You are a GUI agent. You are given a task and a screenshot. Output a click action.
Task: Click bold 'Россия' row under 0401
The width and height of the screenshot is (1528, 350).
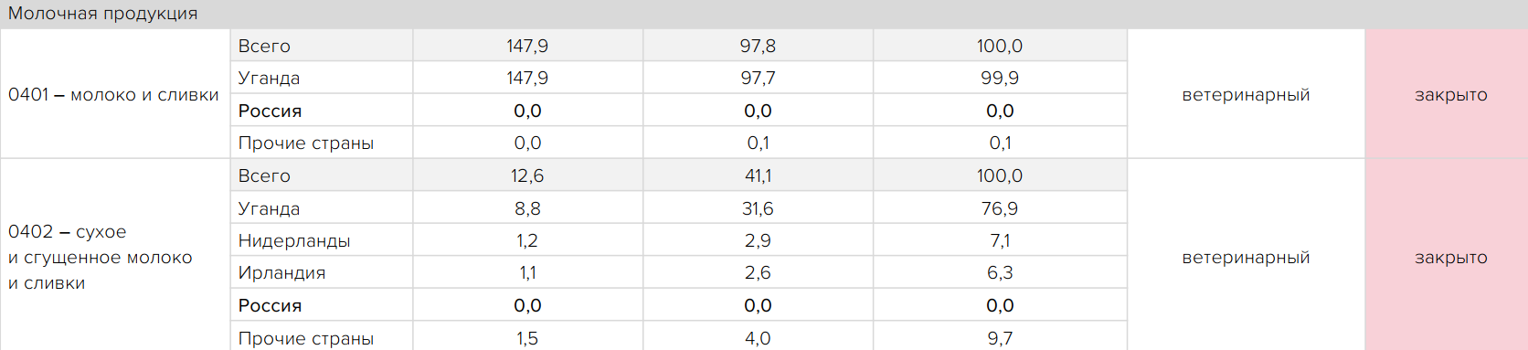pyautogui.click(x=678, y=110)
